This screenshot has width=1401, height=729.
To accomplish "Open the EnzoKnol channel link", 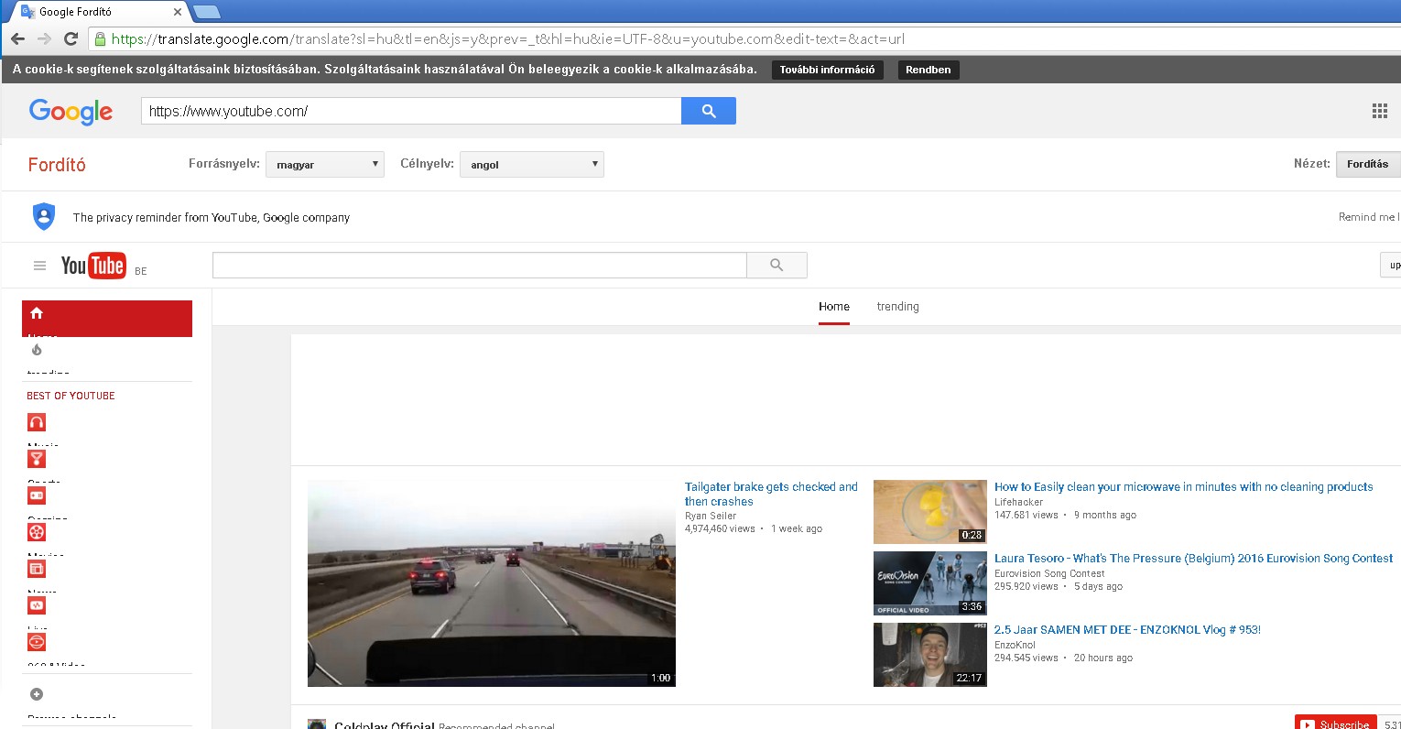I will click(1015, 645).
